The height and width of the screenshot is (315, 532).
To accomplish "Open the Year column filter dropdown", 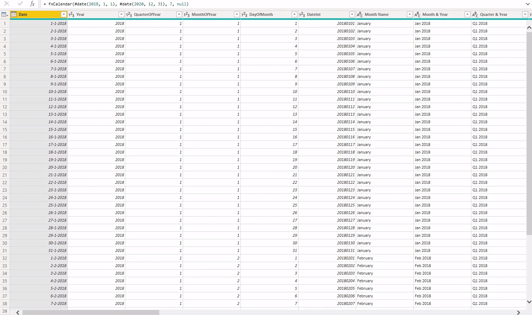I will pos(121,14).
